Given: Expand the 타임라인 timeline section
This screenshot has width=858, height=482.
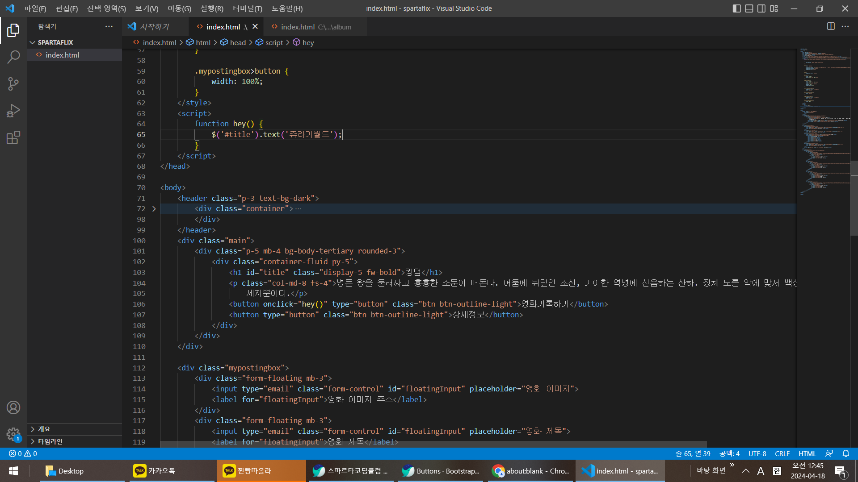Looking at the screenshot, I should (x=74, y=441).
